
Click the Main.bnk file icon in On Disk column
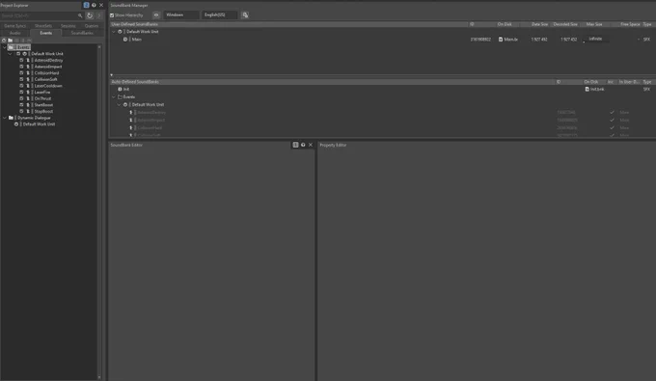[x=501, y=40]
